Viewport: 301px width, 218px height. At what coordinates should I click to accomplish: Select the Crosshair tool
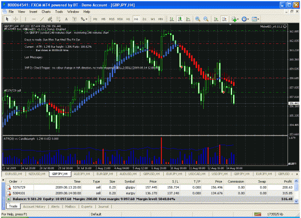pyautogui.click(x=16, y=19)
